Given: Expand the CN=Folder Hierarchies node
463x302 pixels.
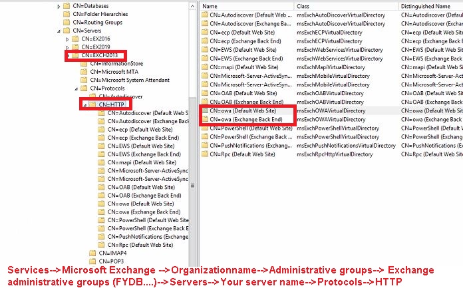Looking at the screenshot, I should pyautogui.click(x=59, y=14).
